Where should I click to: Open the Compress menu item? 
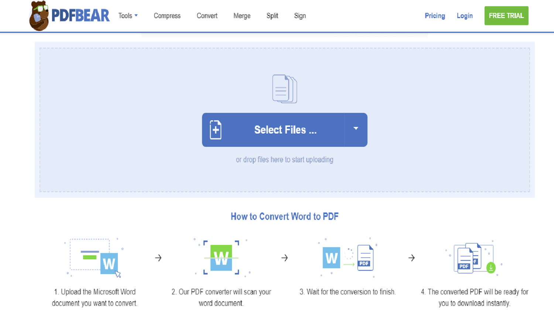point(167,15)
